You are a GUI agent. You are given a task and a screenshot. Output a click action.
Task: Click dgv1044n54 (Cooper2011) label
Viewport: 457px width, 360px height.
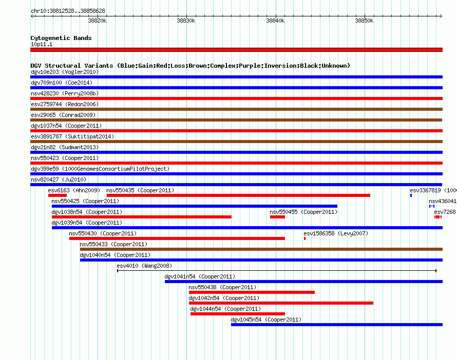pyautogui.click(x=225, y=309)
